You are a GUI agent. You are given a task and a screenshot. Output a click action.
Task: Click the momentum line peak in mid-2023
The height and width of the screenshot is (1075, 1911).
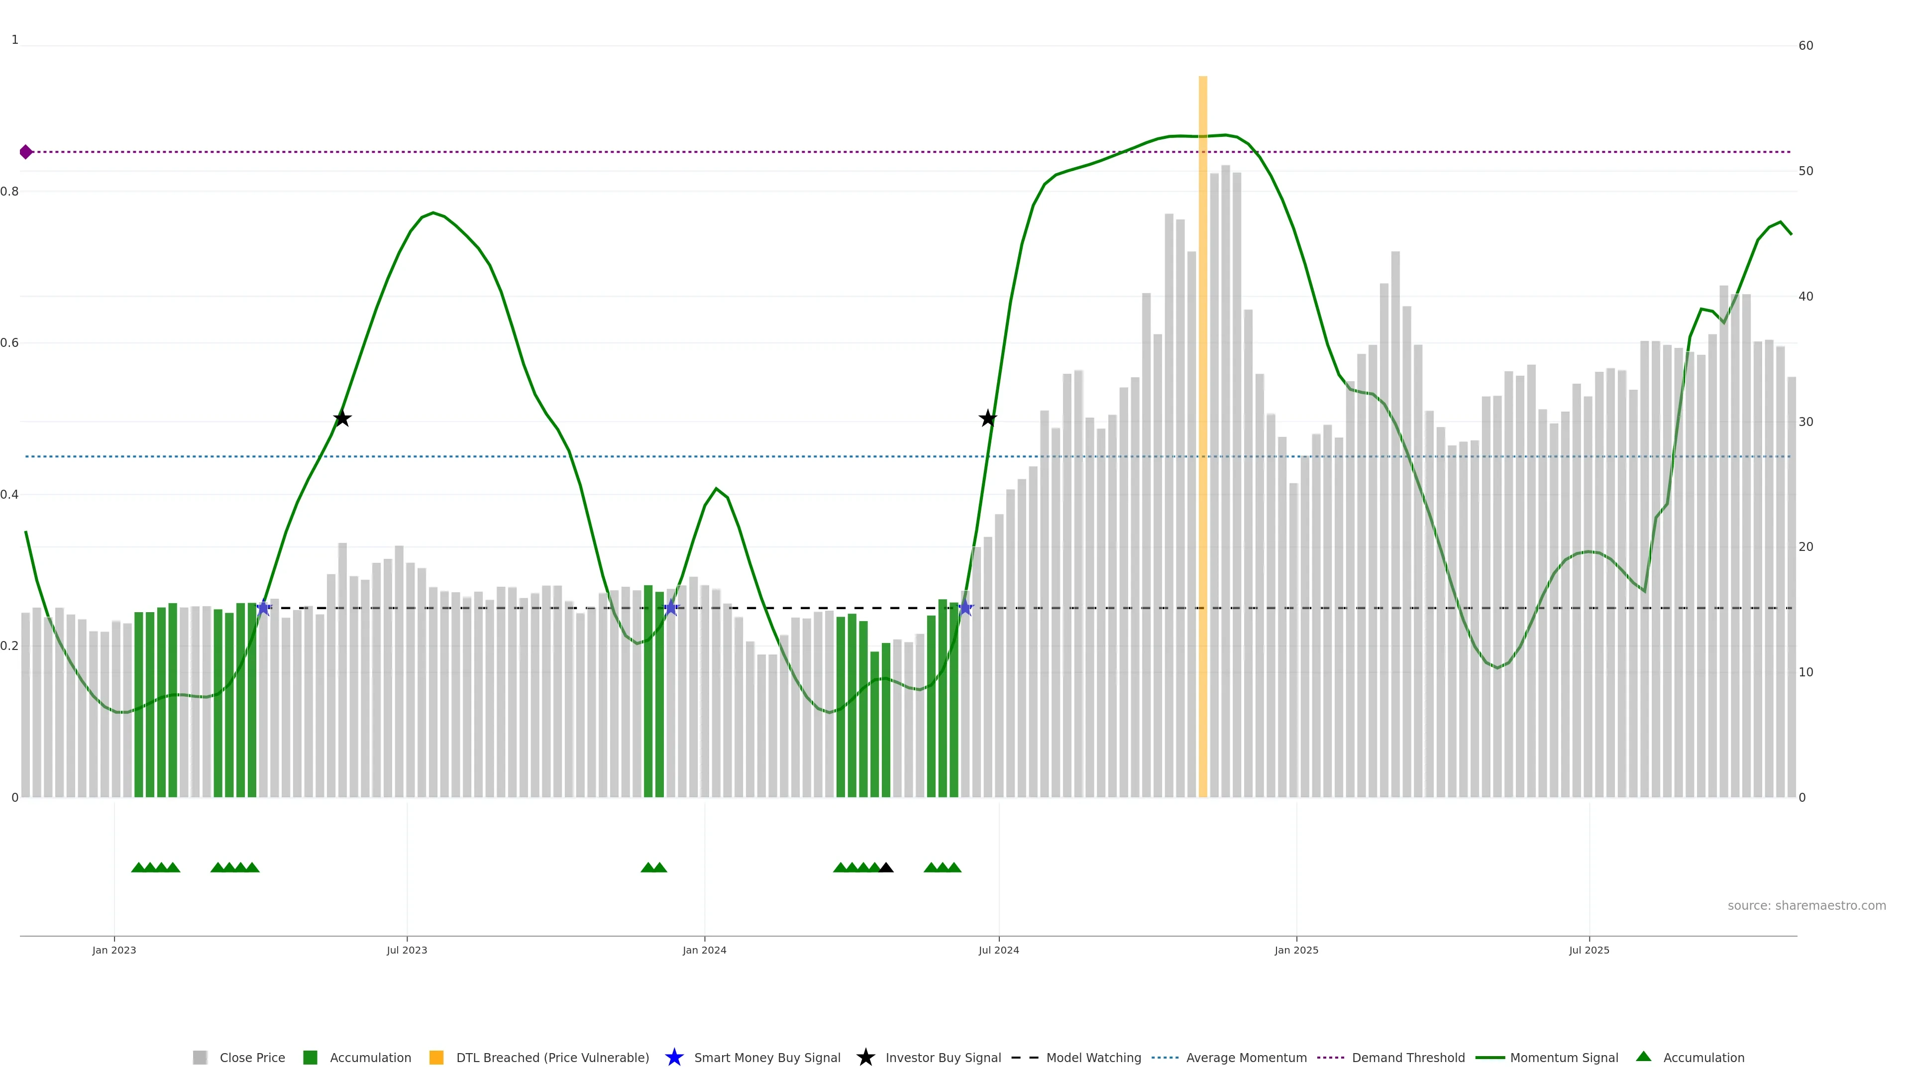coord(433,213)
